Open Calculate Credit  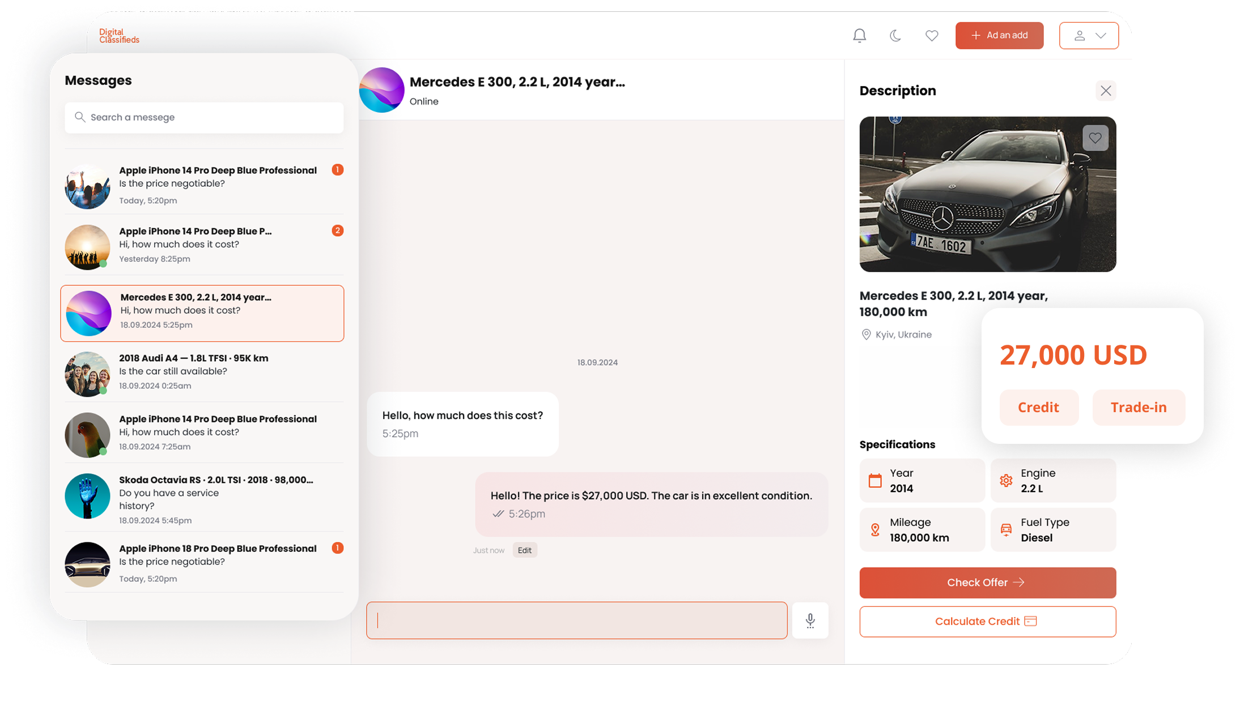[987, 622]
